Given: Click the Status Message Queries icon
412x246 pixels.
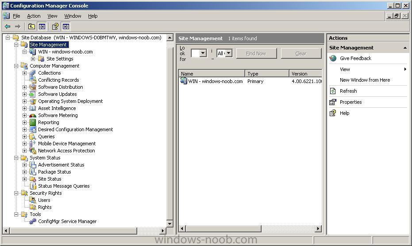Looking at the screenshot, I should pyautogui.click(x=33, y=186).
